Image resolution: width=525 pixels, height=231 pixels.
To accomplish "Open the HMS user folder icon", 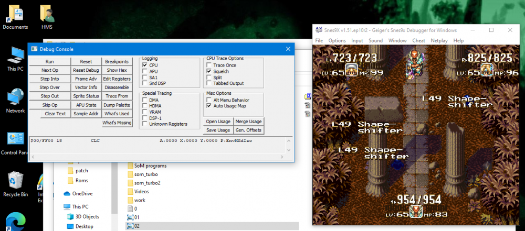I will 47,17.
